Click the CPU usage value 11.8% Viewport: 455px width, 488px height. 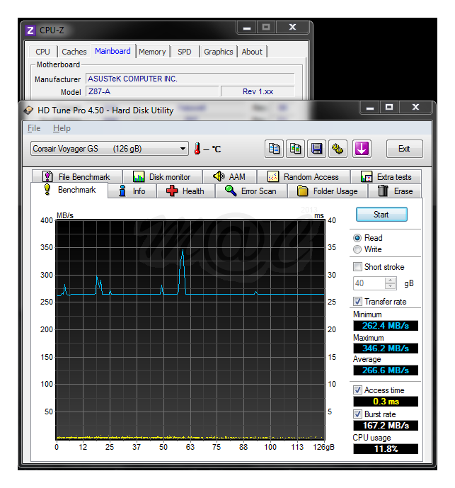pyautogui.click(x=386, y=449)
